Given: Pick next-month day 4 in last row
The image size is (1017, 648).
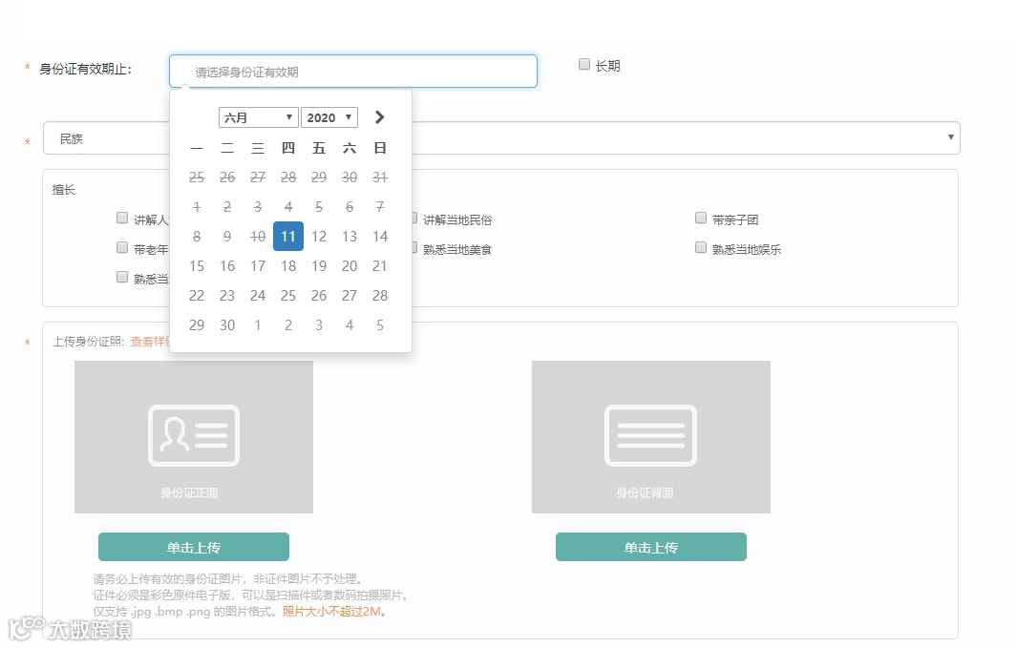Looking at the screenshot, I should [x=350, y=325].
